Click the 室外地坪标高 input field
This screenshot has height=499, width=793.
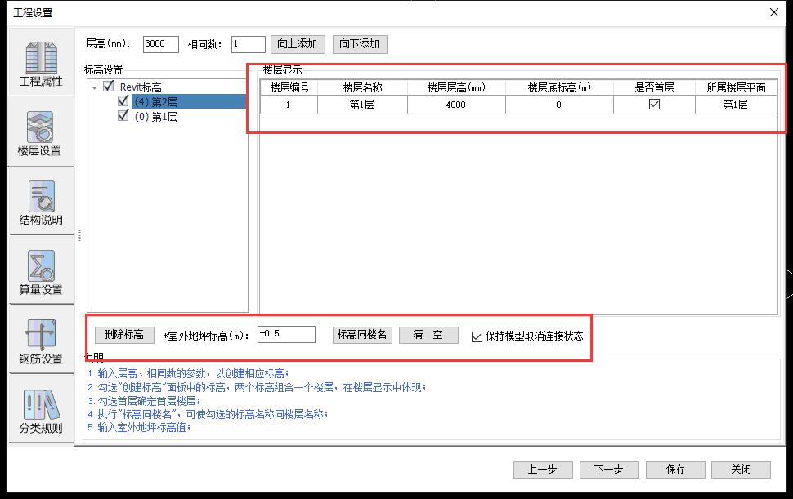point(286,334)
